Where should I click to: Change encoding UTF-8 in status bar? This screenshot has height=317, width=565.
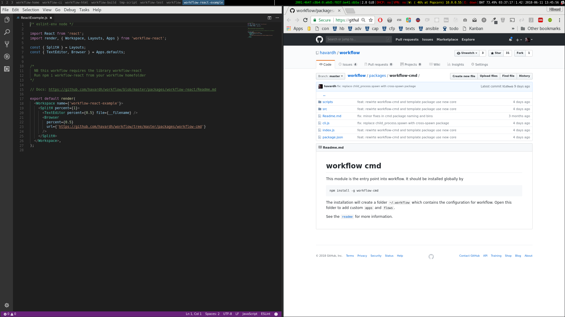click(227, 314)
